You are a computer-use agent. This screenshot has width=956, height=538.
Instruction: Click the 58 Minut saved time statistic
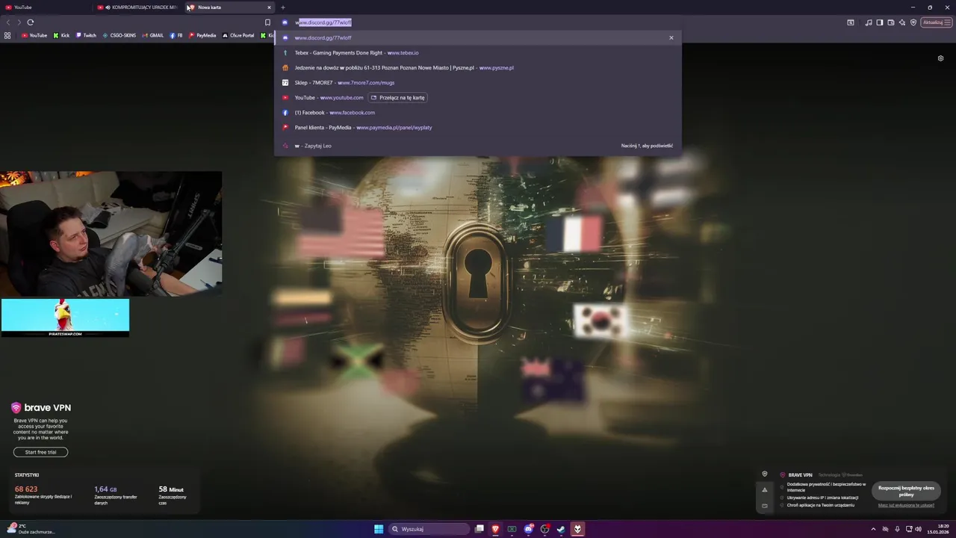pos(173,494)
